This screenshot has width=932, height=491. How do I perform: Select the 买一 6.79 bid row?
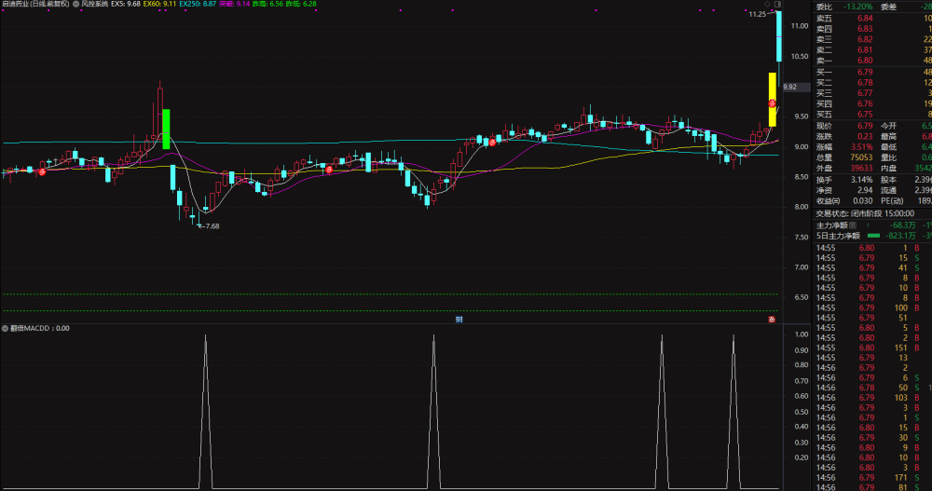pos(873,72)
